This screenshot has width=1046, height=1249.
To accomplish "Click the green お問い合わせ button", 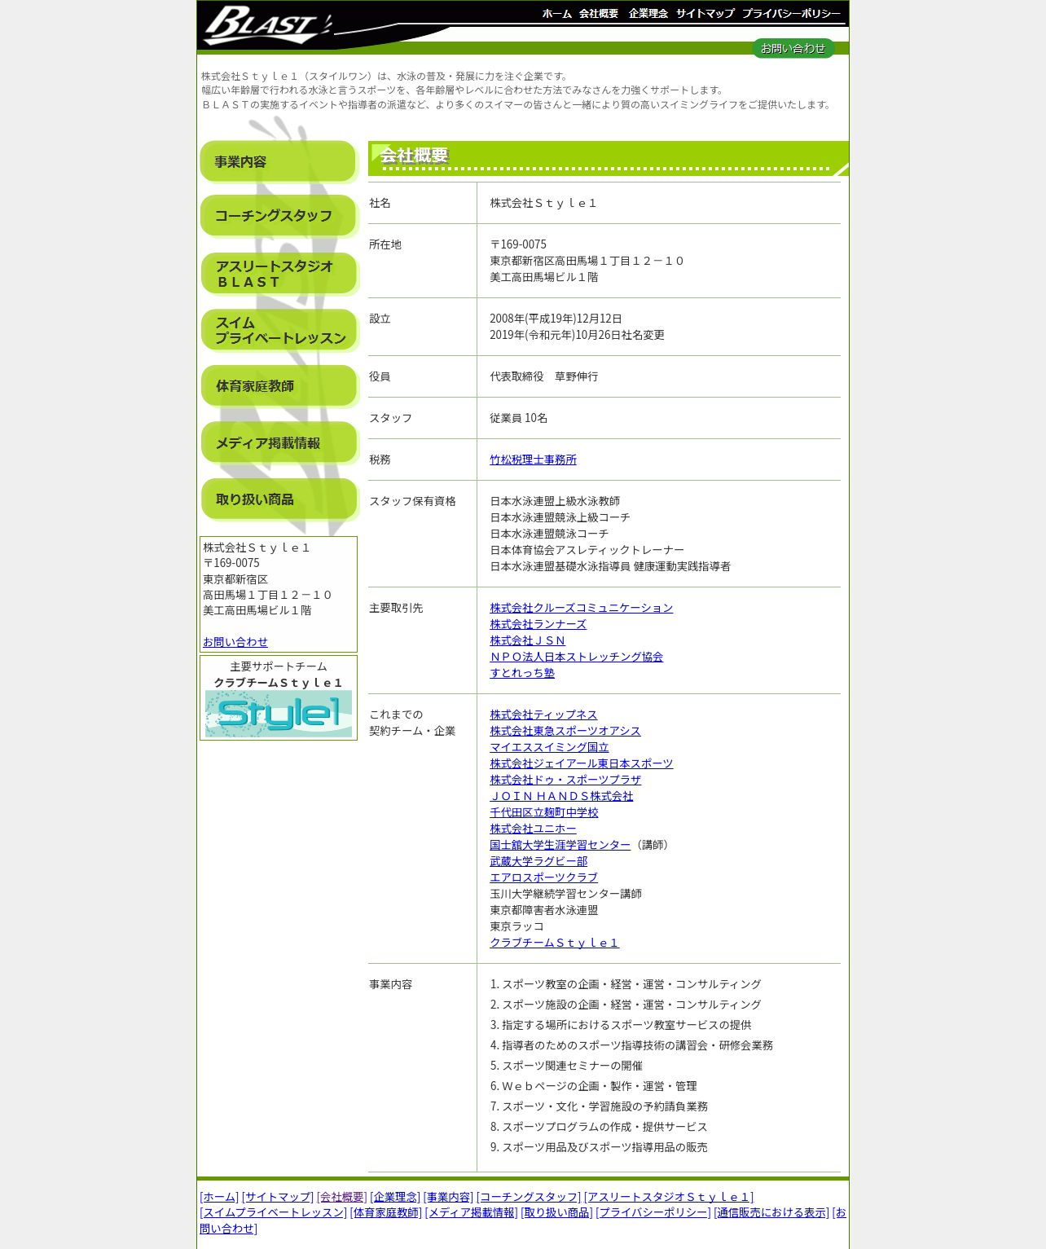I will coord(793,48).
